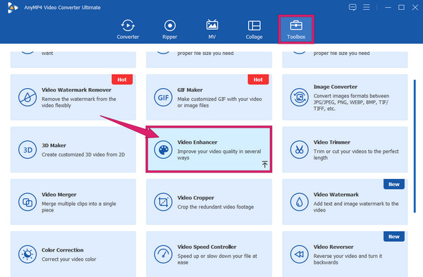The height and width of the screenshot is (277, 423).
Task: Click 'Merge multiple clips into a single piece' text
Action: click(79, 207)
